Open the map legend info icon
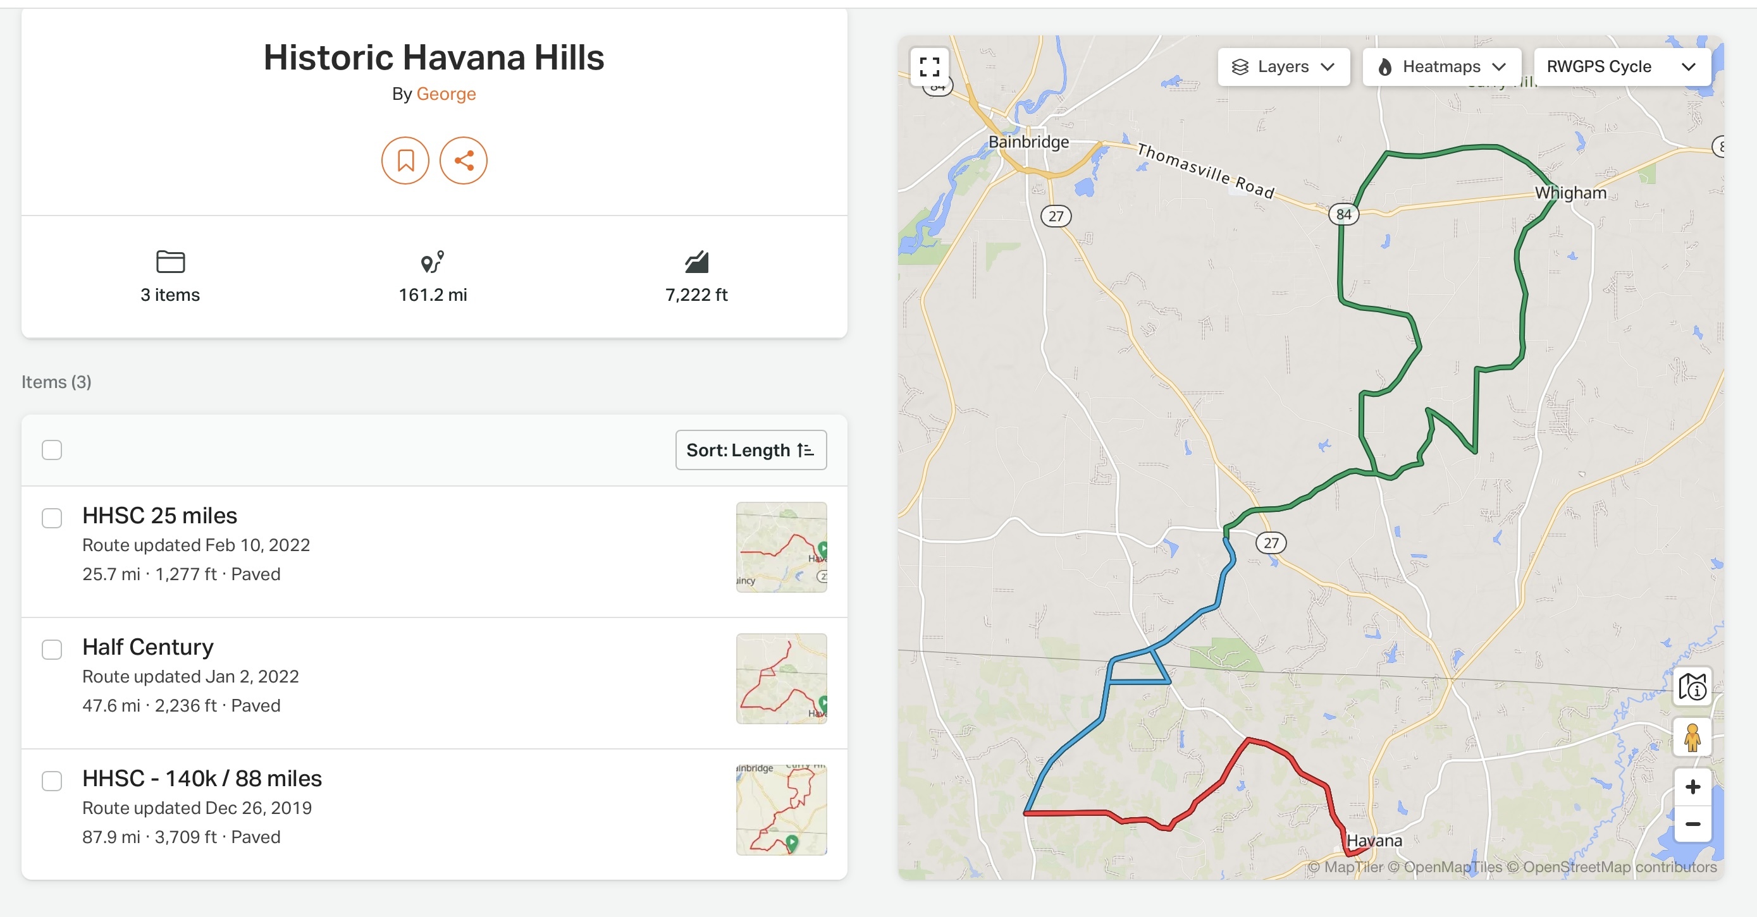The image size is (1757, 917). pos(1692,686)
